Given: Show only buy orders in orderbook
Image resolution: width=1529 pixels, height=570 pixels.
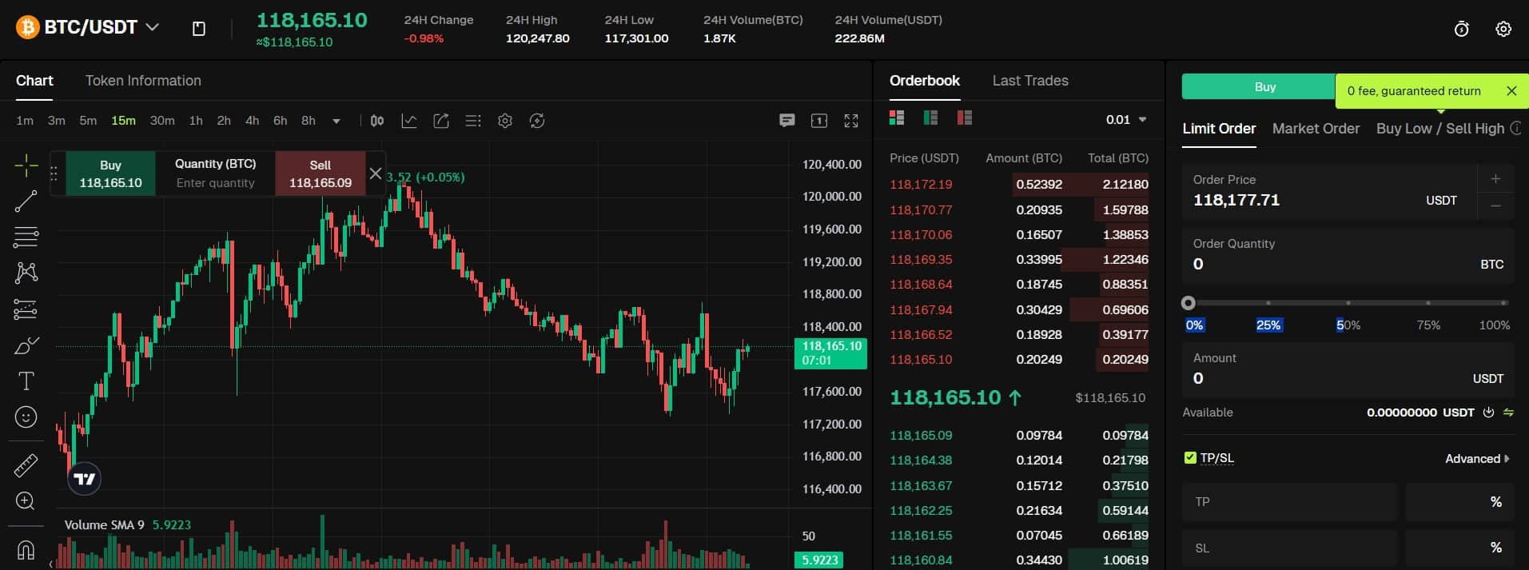Looking at the screenshot, I should coord(930,118).
